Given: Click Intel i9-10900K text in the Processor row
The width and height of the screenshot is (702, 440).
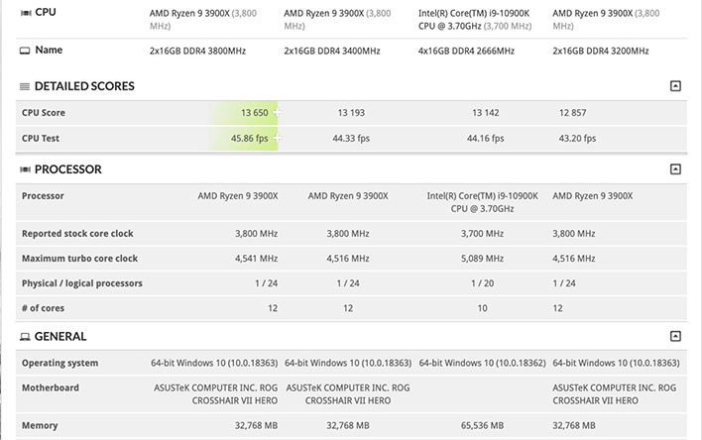Looking at the screenshot, I should coord(482,202).
